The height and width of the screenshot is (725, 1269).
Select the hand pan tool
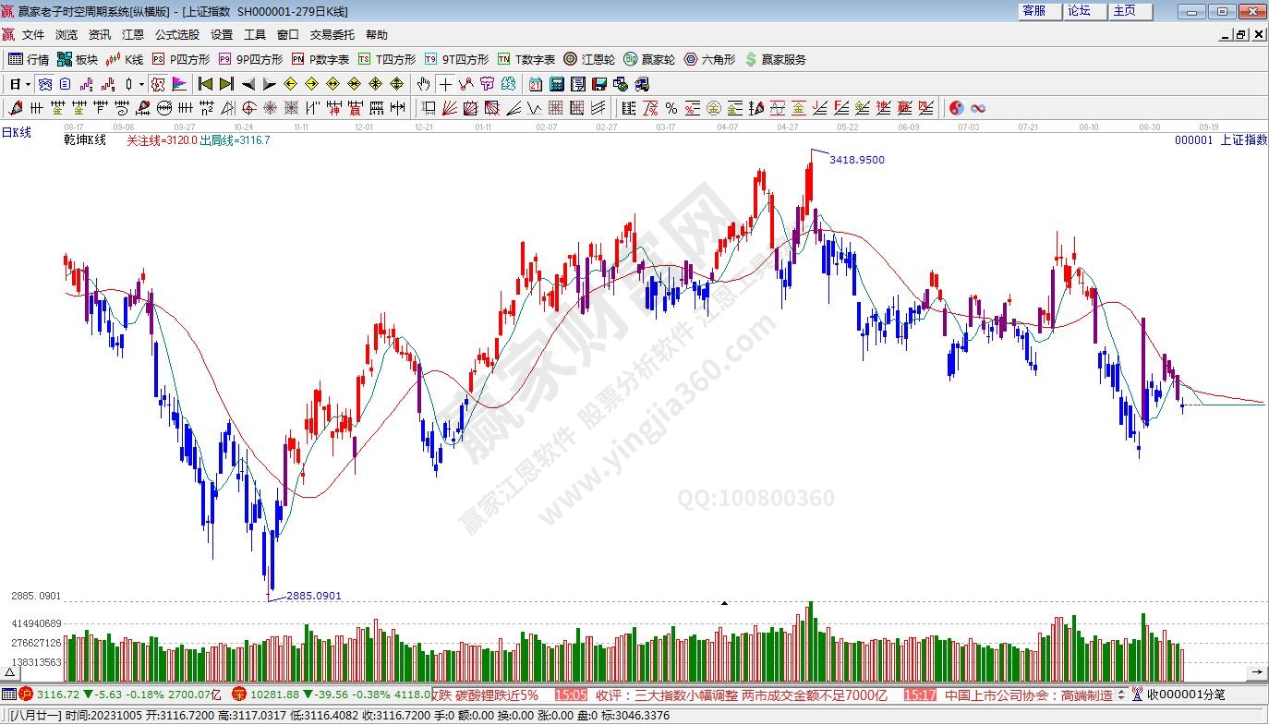pos(424,84)
